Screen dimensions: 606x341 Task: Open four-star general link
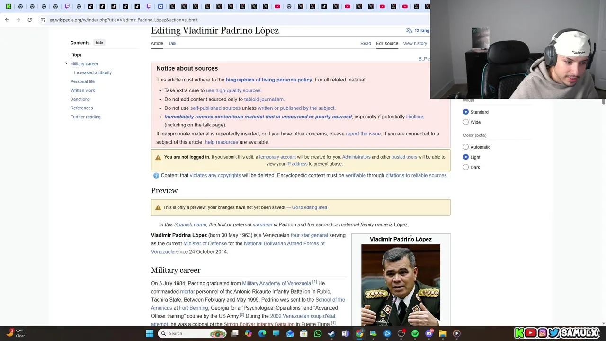coord(309,235)
